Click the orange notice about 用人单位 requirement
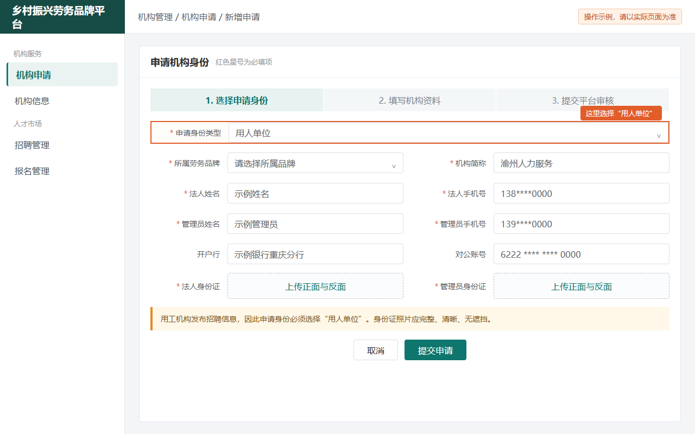 coord(410,319)
